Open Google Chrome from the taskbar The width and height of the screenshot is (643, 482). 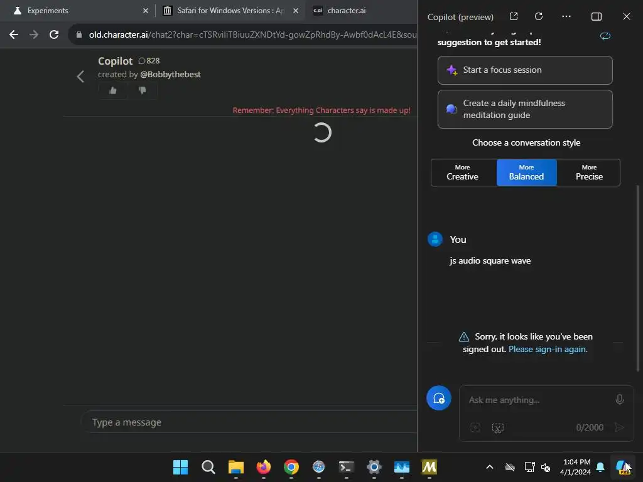291,467
